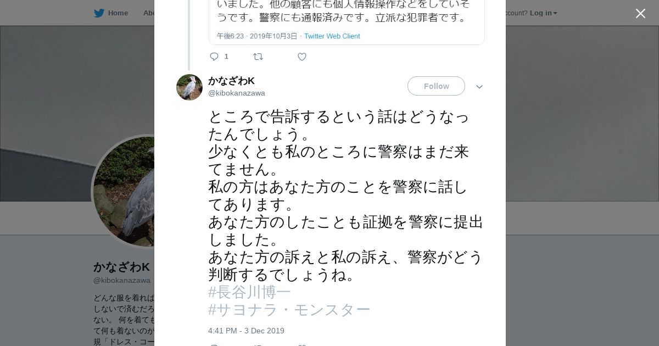
Task: Click the かなざわK display name in tweet
Action: coord(231,81)
